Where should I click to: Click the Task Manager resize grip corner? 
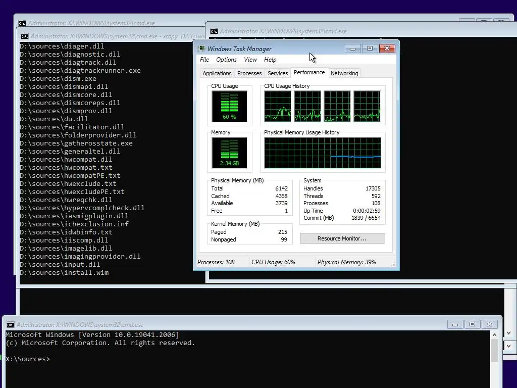point(393,264)
